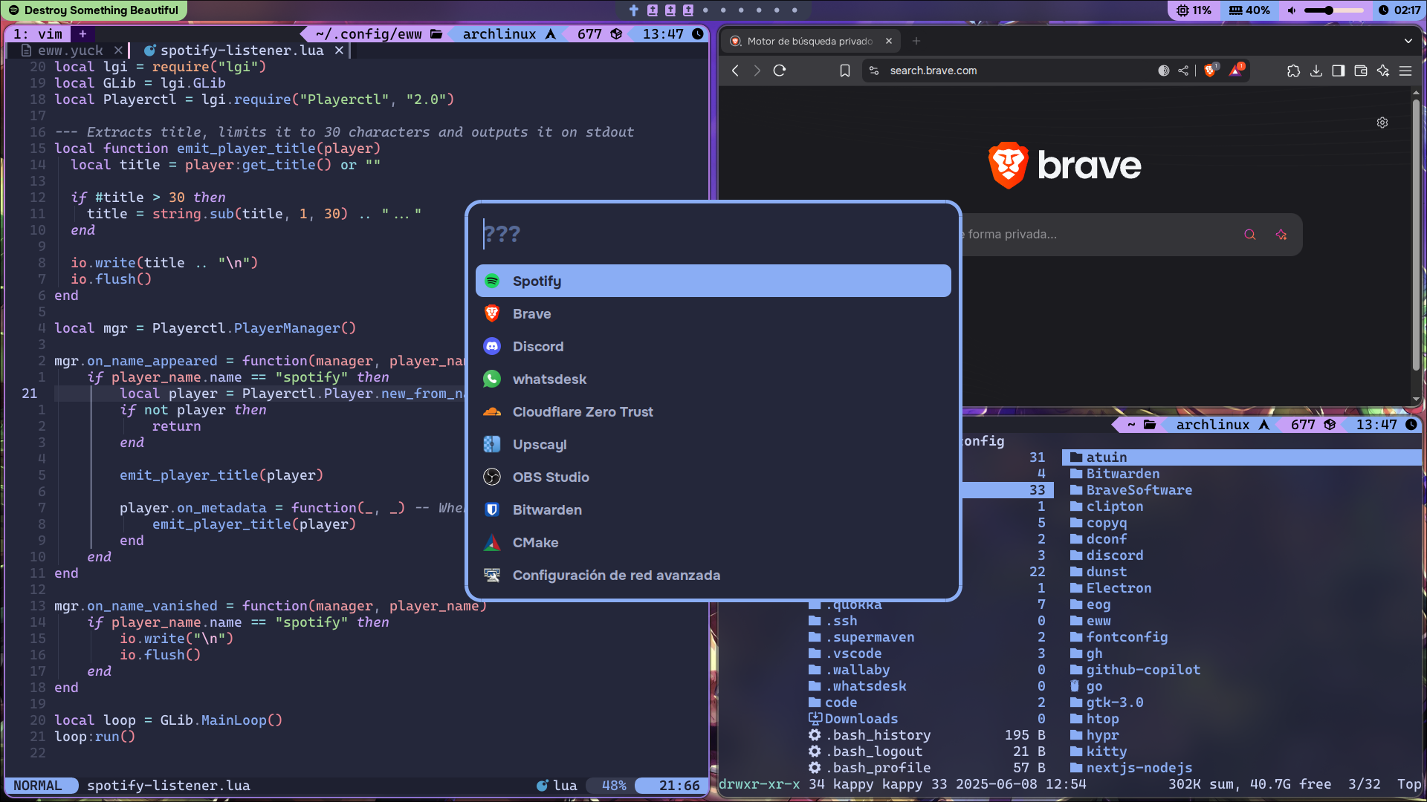Click the share icon in address bar

pos(1183,71)
